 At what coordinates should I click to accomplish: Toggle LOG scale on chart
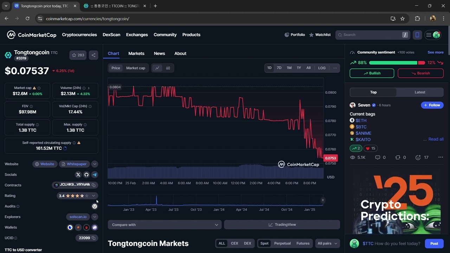tap(322, 68)
